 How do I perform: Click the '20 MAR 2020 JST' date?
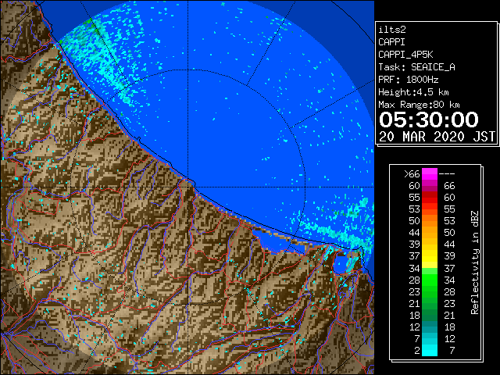click(x=437, y=137)
